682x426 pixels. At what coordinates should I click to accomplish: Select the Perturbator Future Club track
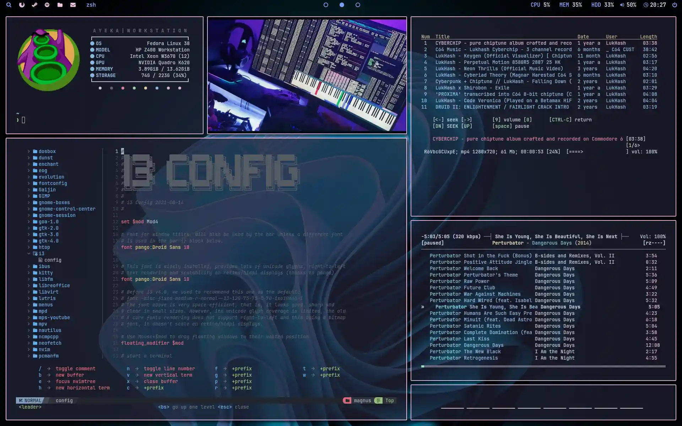462,288
